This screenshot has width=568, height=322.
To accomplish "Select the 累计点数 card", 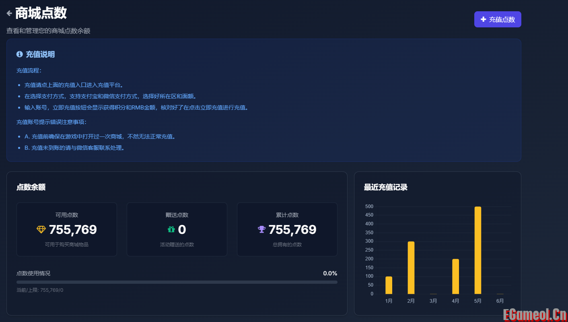I will pos(287,229).
